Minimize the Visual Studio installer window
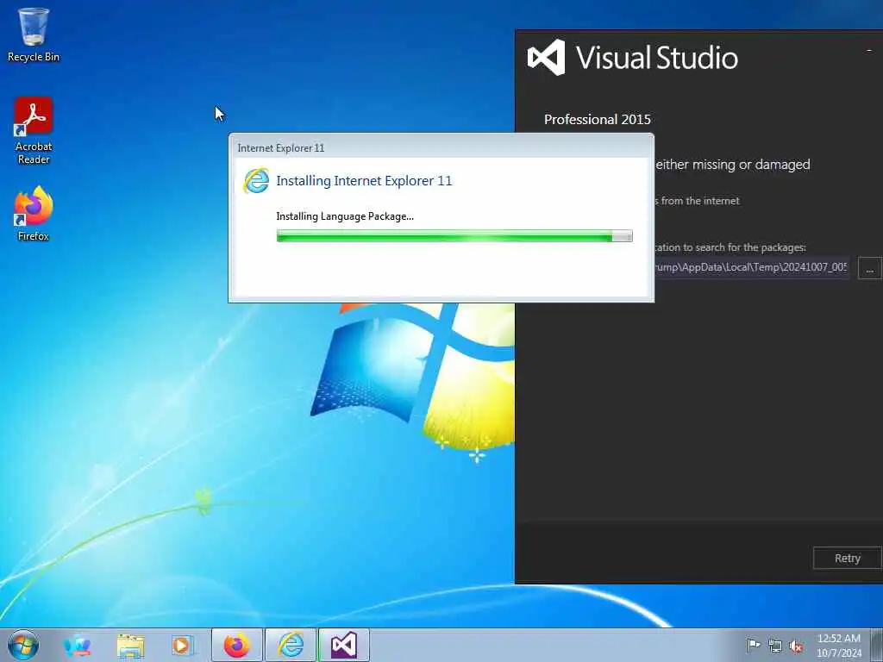883x662 pixels. pos(869,50)
